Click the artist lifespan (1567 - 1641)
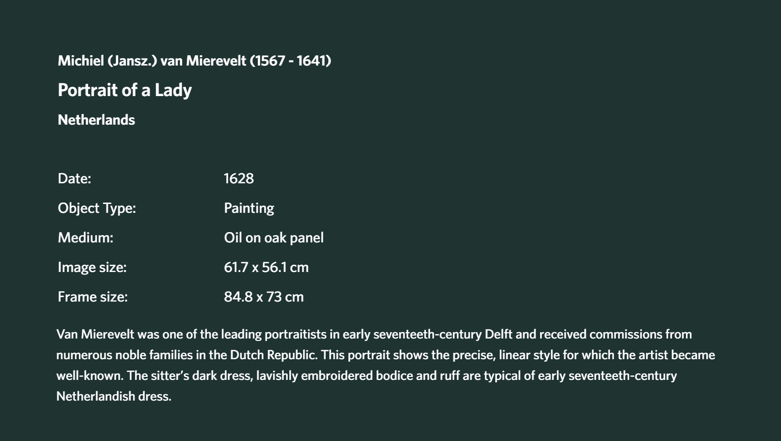This screenshot has height=441, width=781. [291, 61]
